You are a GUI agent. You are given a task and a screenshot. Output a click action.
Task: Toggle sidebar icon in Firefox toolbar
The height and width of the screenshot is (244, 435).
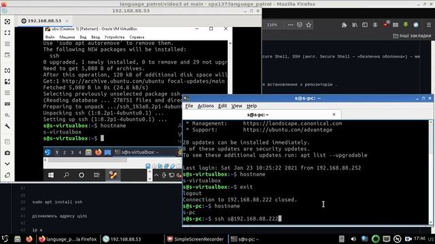pyautogui.click(x=365, y=25)
